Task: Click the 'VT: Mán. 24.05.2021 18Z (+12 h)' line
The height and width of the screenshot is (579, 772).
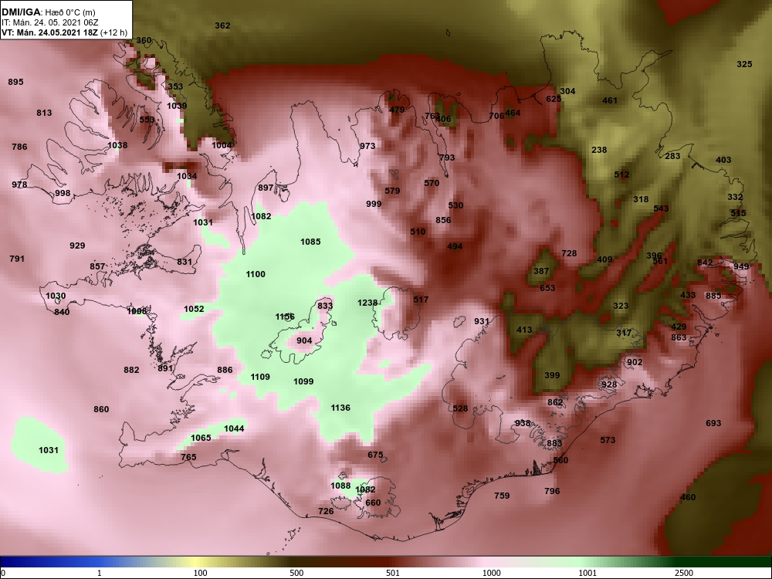Action: point(65,33)
